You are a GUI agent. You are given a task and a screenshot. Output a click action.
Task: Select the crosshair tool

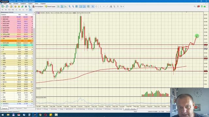click(96, 6)
